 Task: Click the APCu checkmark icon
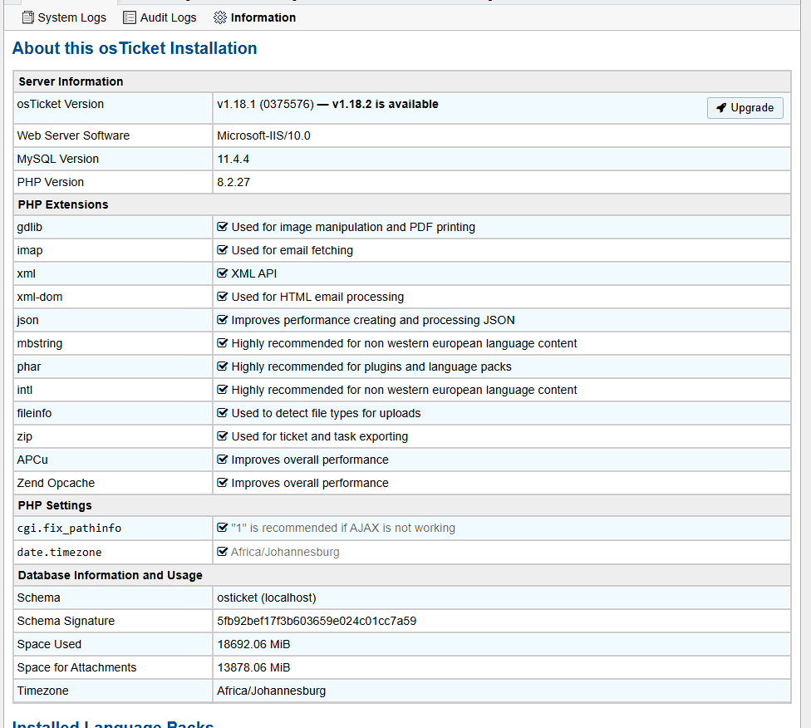[x=223, y=460]
